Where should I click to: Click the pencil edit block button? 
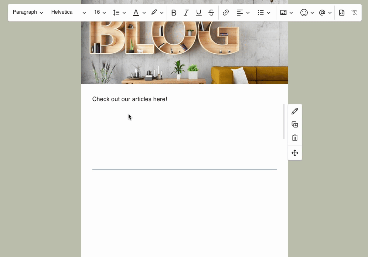(x=295, y=111)
